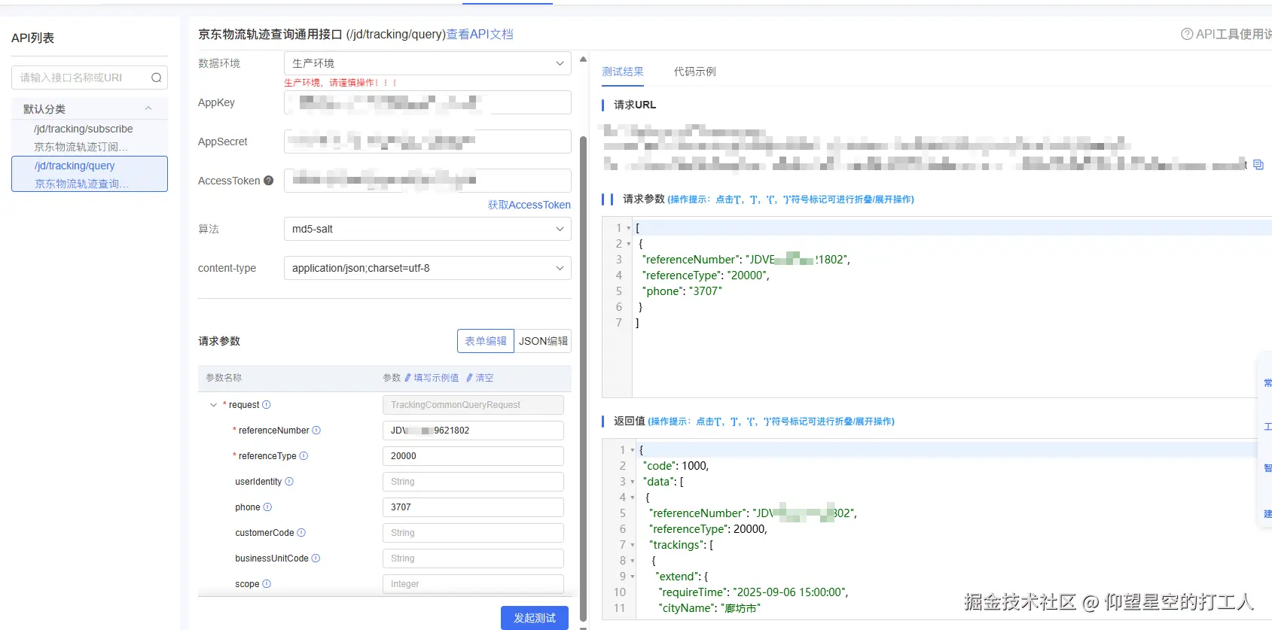Click the disabled TrackingCommonQueryRequest field
The image size is (1272, 630).
coord(473,405)
